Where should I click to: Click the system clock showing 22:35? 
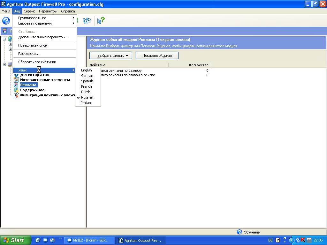[x=318, y=240]
